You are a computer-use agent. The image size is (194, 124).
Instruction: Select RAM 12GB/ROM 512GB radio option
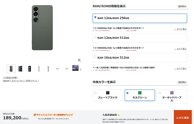(x=95, y=37)
